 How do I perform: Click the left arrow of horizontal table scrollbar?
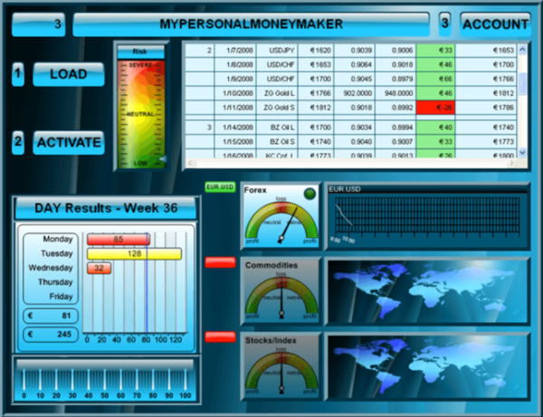click(189, 163)
